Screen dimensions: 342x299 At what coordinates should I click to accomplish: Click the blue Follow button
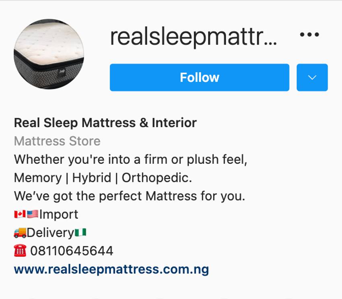point(200,77)
